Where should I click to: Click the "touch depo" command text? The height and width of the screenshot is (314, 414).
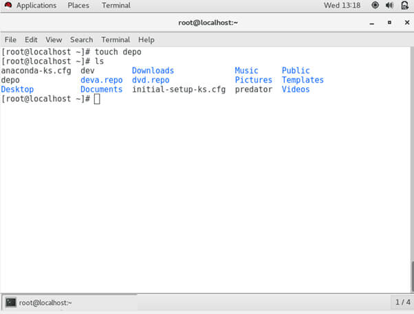[118, 52]
